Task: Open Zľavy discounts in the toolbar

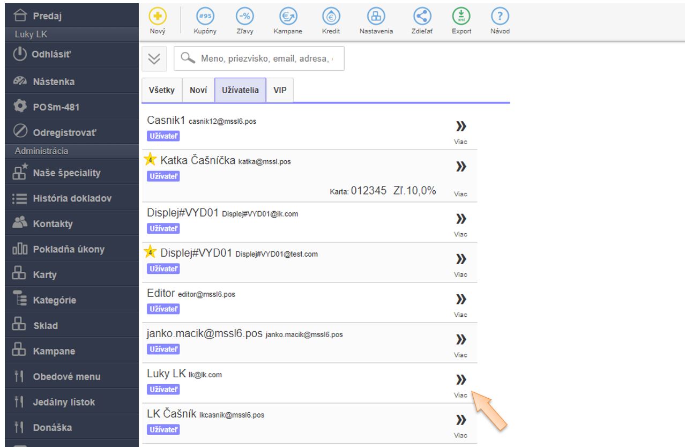Action: (245, 17)
